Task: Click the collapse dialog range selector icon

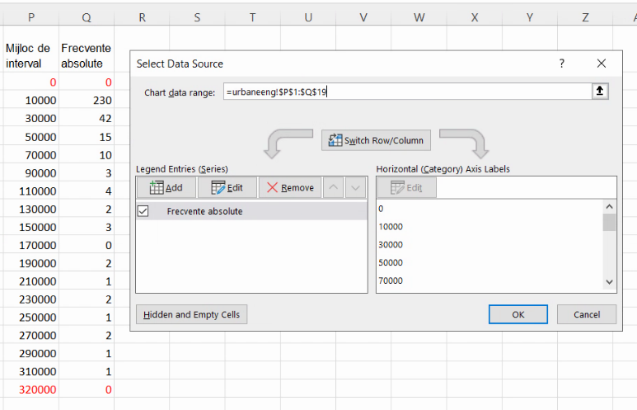Action: click(x=599, y=92)
